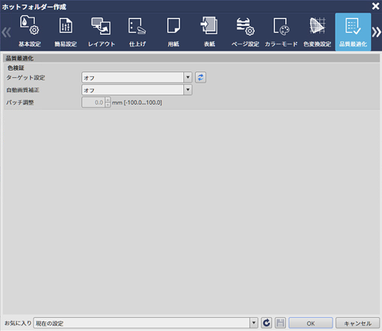Select the 仕上げ finishing icon
The height and width of the screenshot is (331, 382).
[137, 32]
